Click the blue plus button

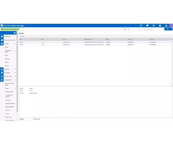168,29
